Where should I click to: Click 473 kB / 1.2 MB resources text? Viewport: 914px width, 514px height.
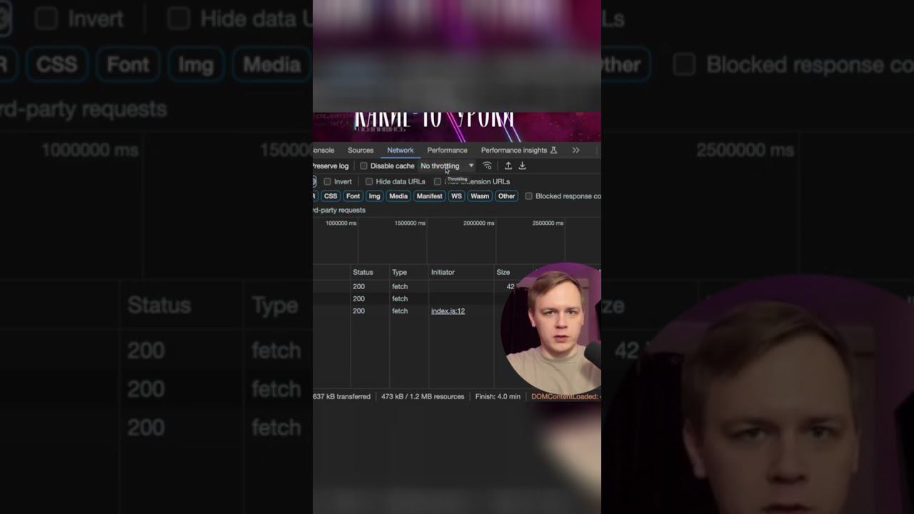pyautogui.click(x=423, y=397)
